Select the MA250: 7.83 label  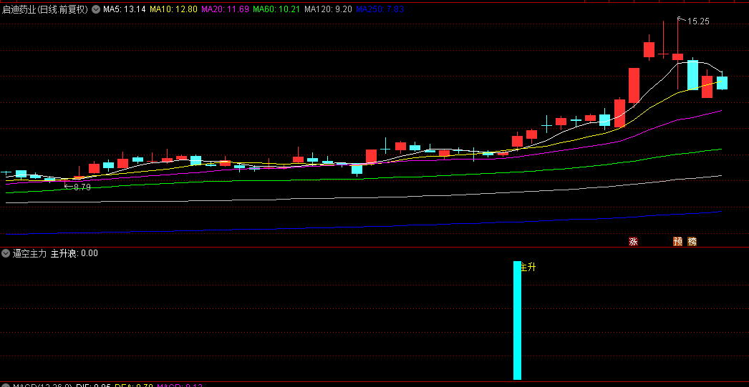point(380,9)
